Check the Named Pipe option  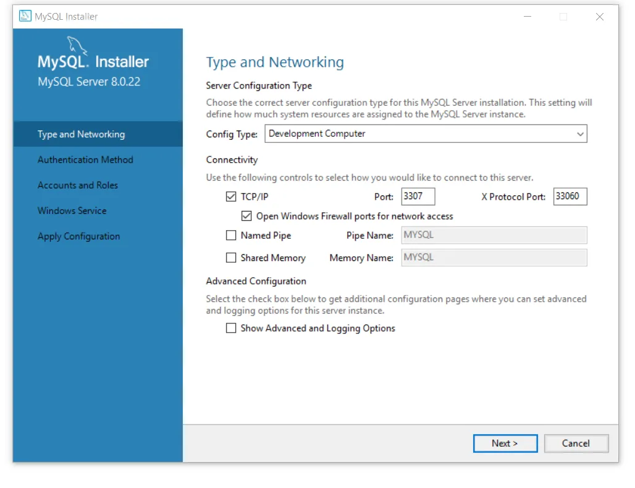click(x=231, y=235)
